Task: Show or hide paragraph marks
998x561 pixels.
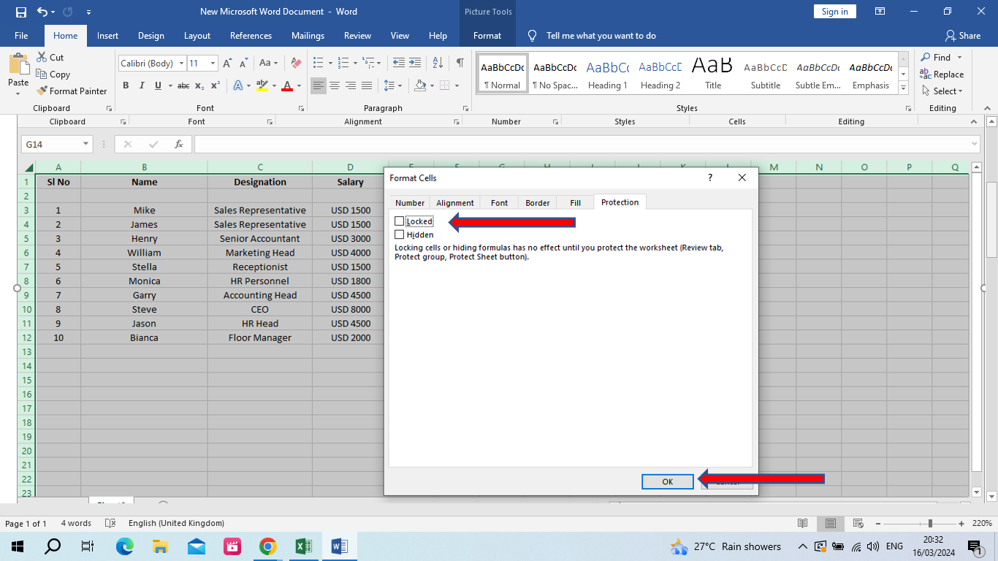Action: click(460, 64)
